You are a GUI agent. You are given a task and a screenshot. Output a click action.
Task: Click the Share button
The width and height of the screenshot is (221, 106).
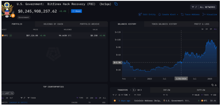click(x=76, y=11)
